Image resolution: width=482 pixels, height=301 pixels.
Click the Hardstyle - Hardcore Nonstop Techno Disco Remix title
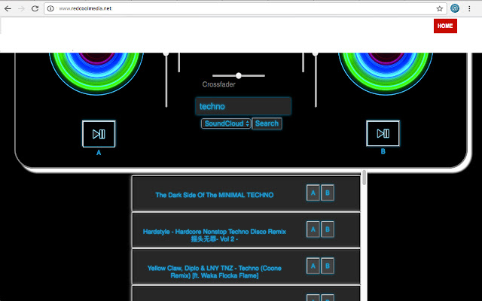[x=214, y=236]
